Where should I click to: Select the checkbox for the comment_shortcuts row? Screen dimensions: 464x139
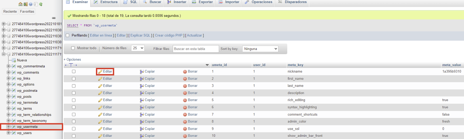point(74,114)
